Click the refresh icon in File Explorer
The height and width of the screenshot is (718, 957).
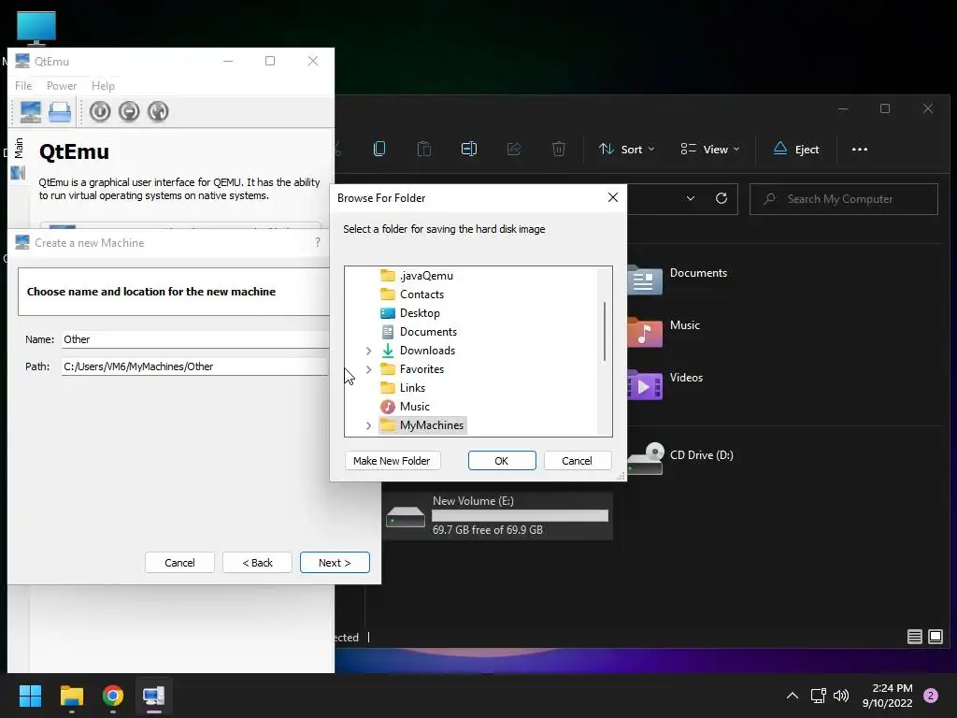coord(721,198)
